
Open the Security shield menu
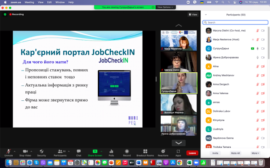point(41,153)
